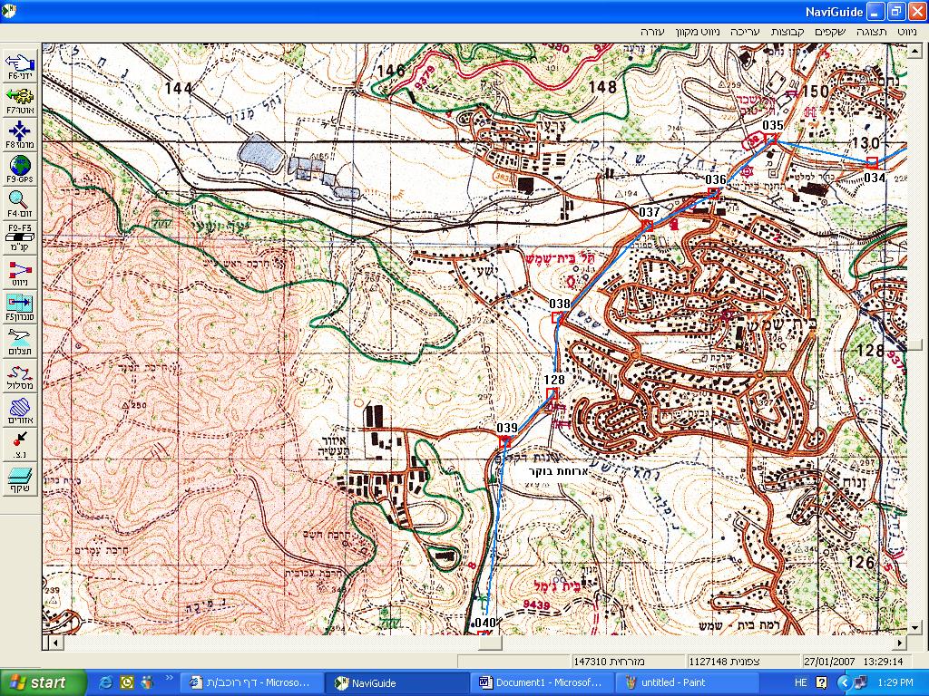This screenshot has height=696, width=929.
Task: Click the center map tool (F8)
Action: 20,132
